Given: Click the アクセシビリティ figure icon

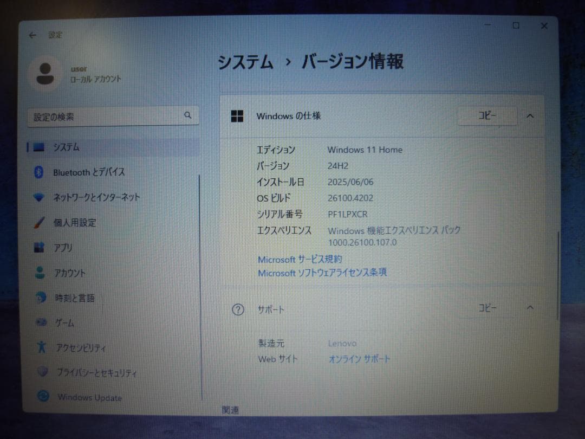Looking at the screenshot, I should [x=41, y=347].
